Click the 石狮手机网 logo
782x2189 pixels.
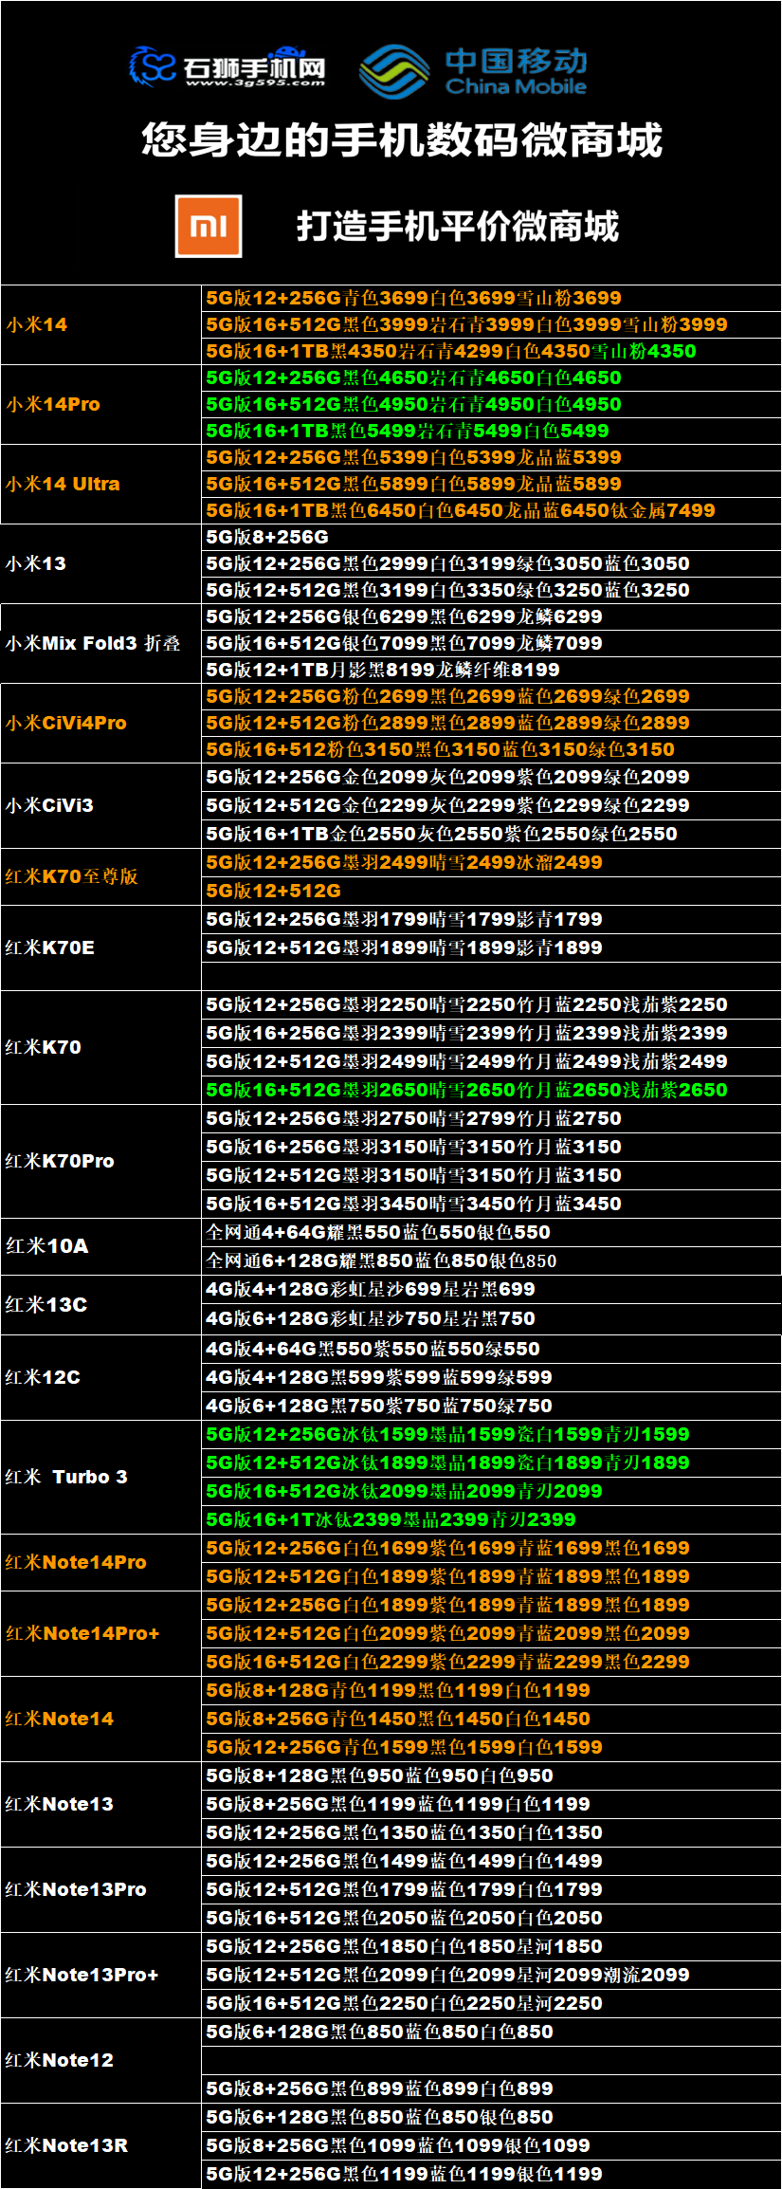tap(227, 66)
